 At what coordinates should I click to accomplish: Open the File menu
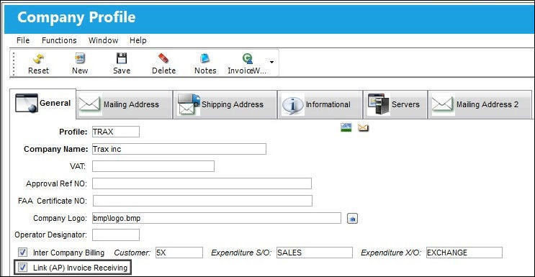(23, 40)
